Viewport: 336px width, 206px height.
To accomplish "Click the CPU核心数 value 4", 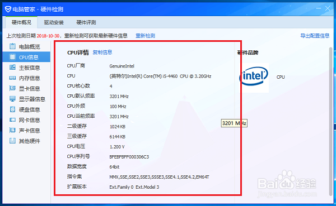I will (x=111, y=87).
